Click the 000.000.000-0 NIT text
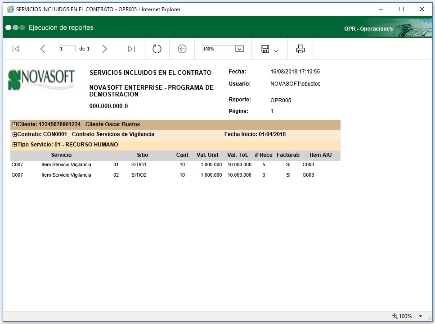 pyautogui.click(x=108, y=106)
